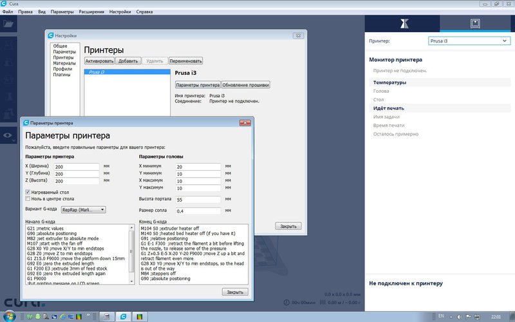The width and height of the screenshot is (515, 322).
Task: Click the Размер сопла input field
Action: click(198, 211)
